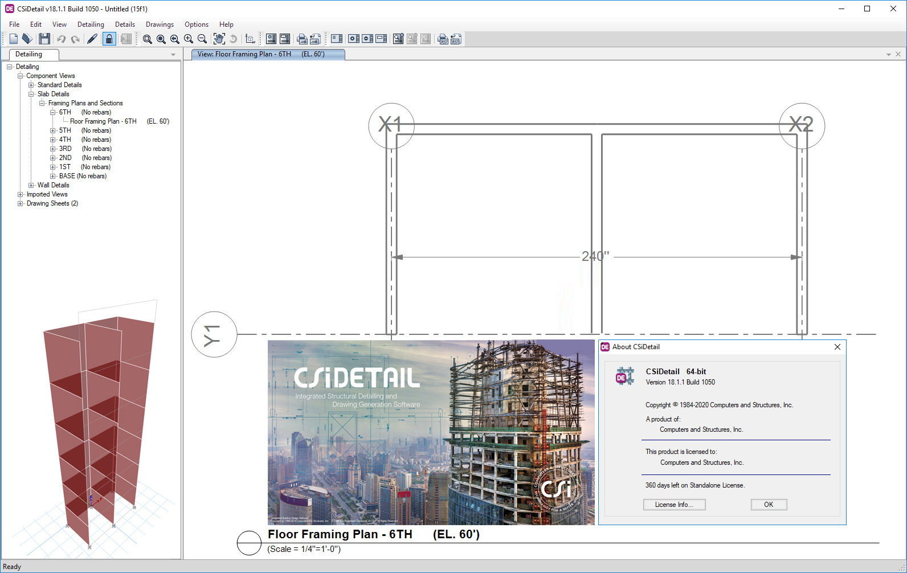Click the first printer icon in toolbar

point(302,39)
